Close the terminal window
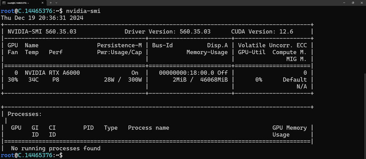 (x=361, y=3)
